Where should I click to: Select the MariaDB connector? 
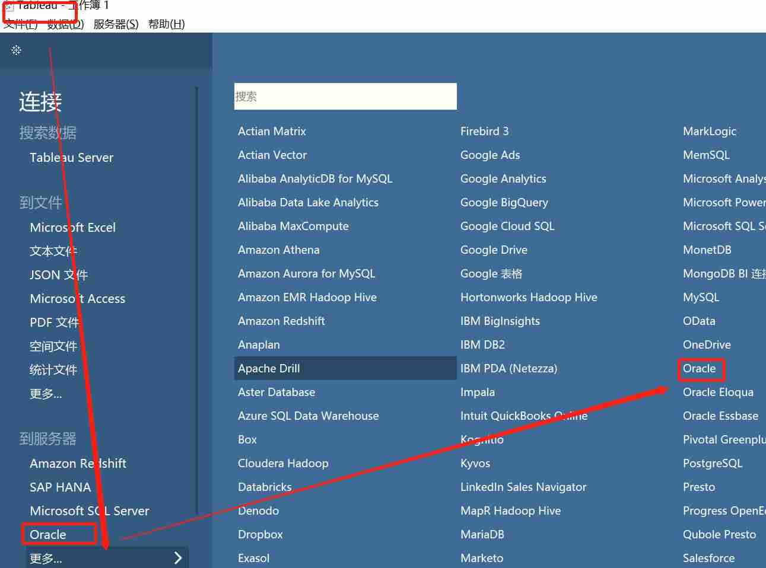(x=482, y=534)
